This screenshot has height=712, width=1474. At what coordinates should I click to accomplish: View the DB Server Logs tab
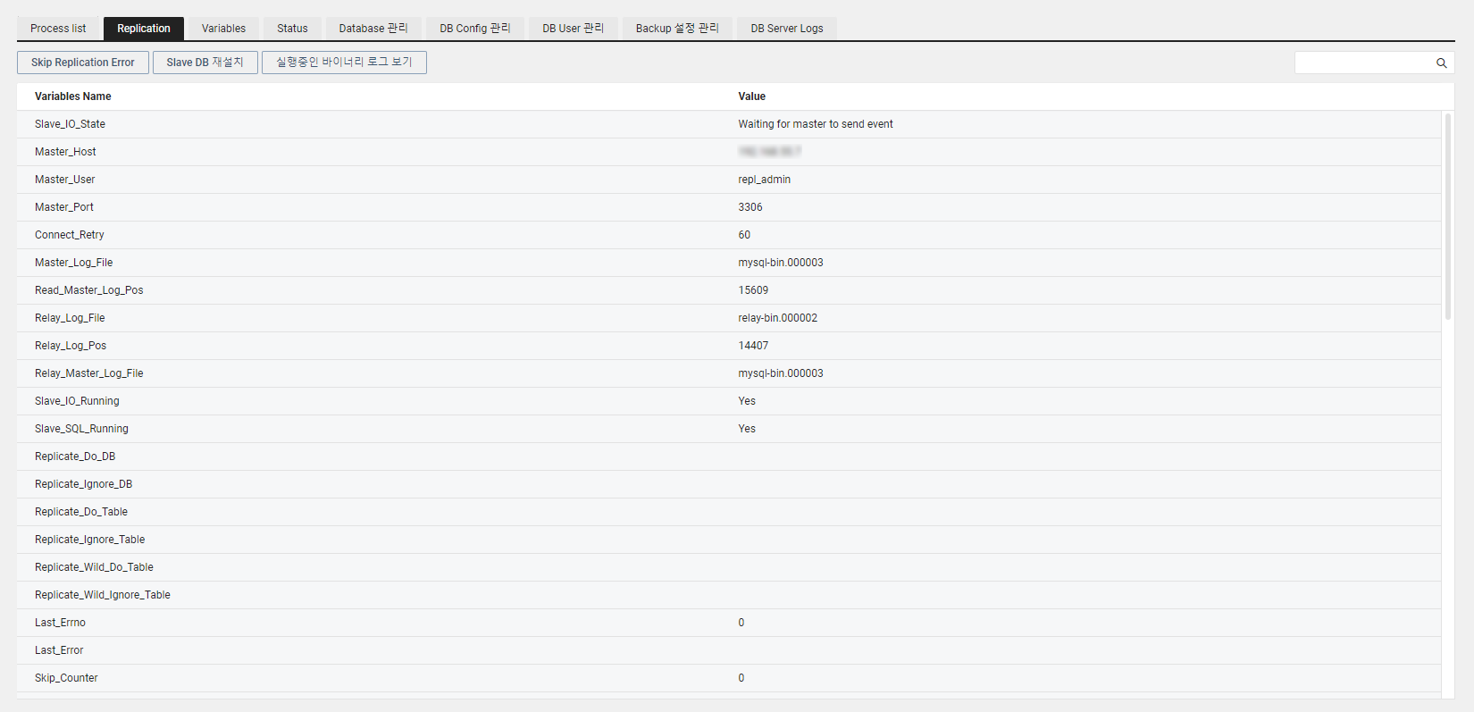click(x=787, y=29)
